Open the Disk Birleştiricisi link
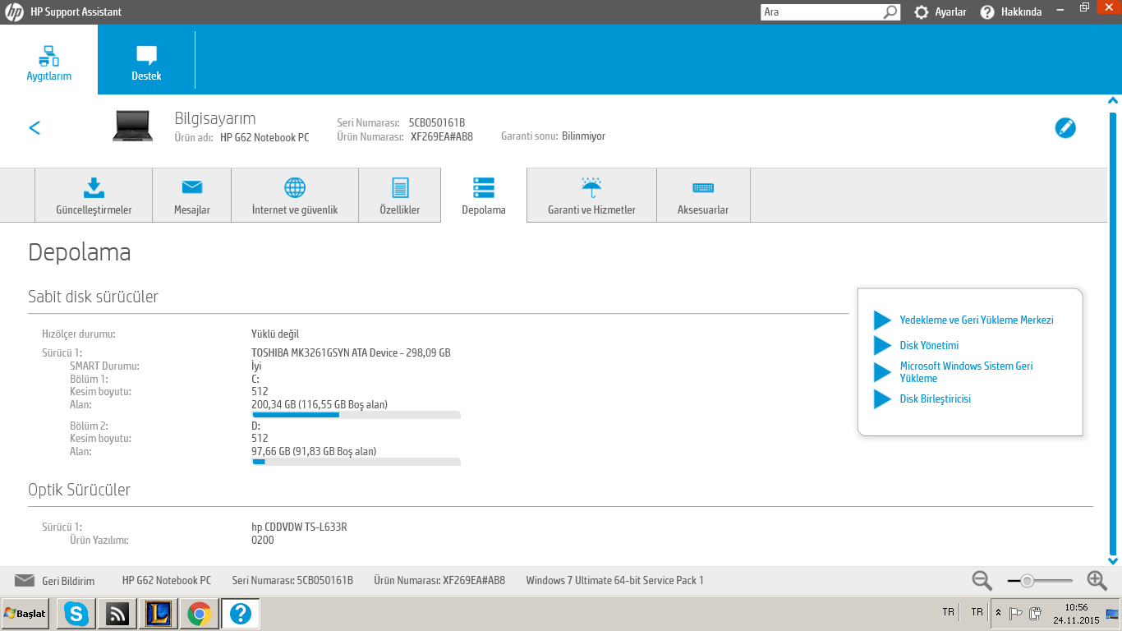Image resolution: width=1122 pixels, height=631 pixels. (x=936, y=399)
